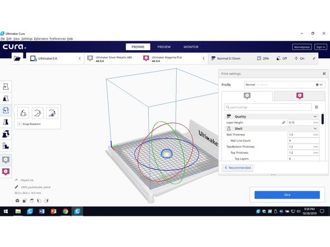Select the Support Blocker tool

[6, 146]
